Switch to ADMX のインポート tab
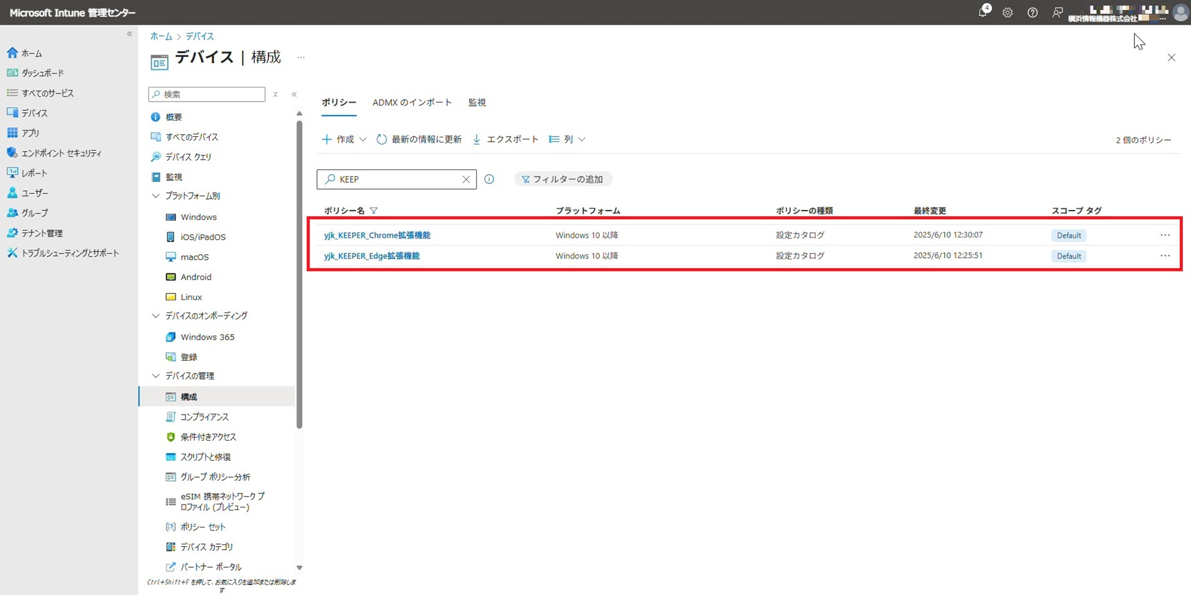 coord(412,102)
